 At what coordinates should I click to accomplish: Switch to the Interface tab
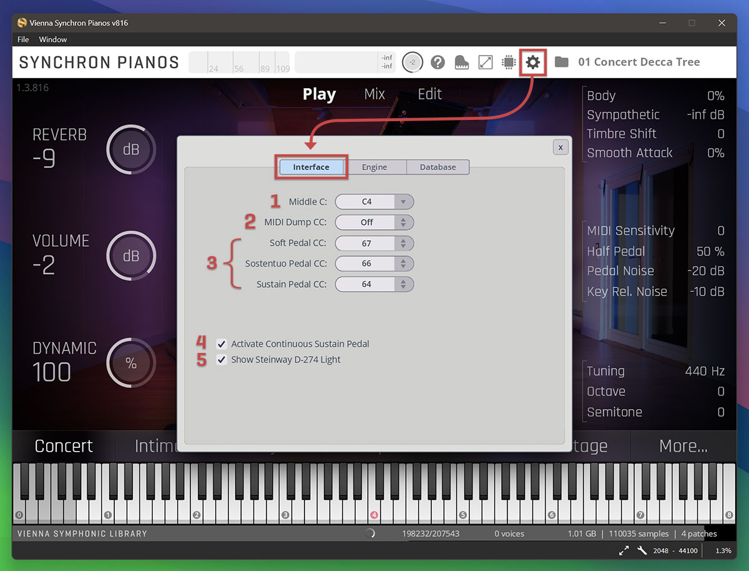tap(311, 167)
